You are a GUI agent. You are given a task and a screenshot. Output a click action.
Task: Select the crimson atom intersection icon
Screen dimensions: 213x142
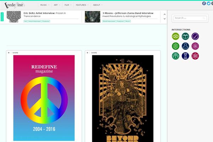(195, 56)
